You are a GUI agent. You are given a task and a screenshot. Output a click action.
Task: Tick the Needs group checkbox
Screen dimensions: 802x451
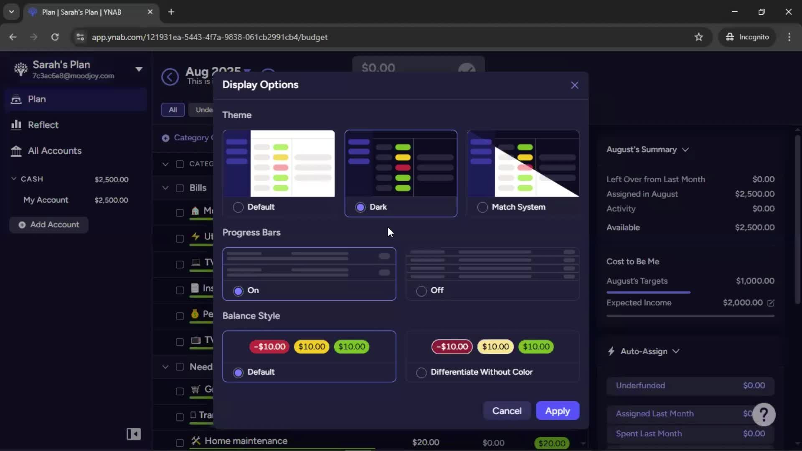(180, 367)
